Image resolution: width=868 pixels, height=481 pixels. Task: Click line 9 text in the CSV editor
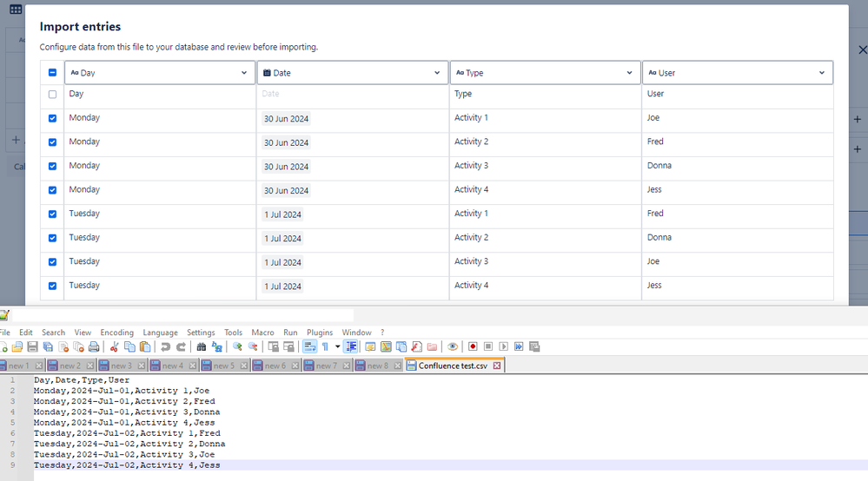click(127, 465)
